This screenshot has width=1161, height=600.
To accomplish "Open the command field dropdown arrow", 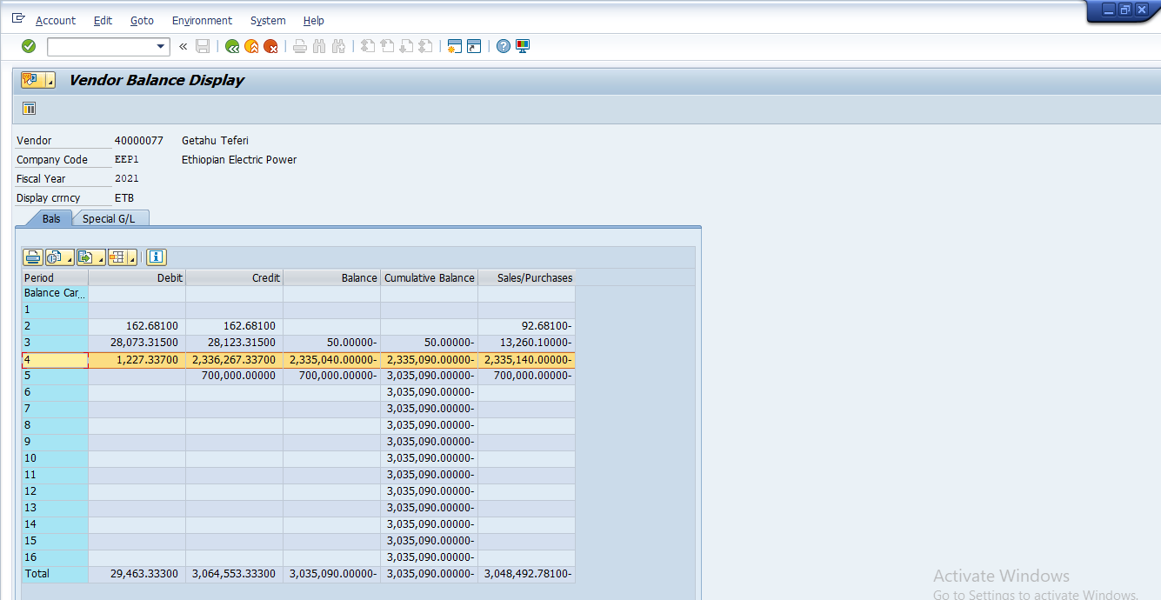I will pyautogui.click(x=161, y=47).
